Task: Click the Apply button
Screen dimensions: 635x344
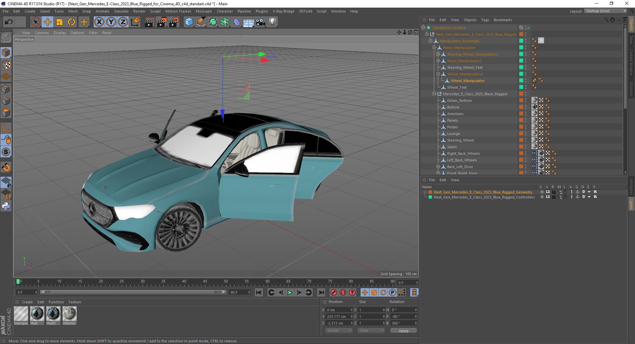Action: (403, 330)
